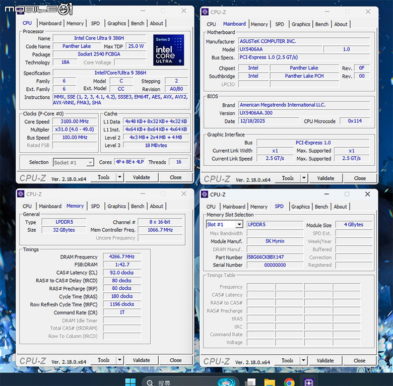The height and width of the screenshot is (386, 393).
Task: Click Tools button in the SPD window
Action: coord(287,361)
